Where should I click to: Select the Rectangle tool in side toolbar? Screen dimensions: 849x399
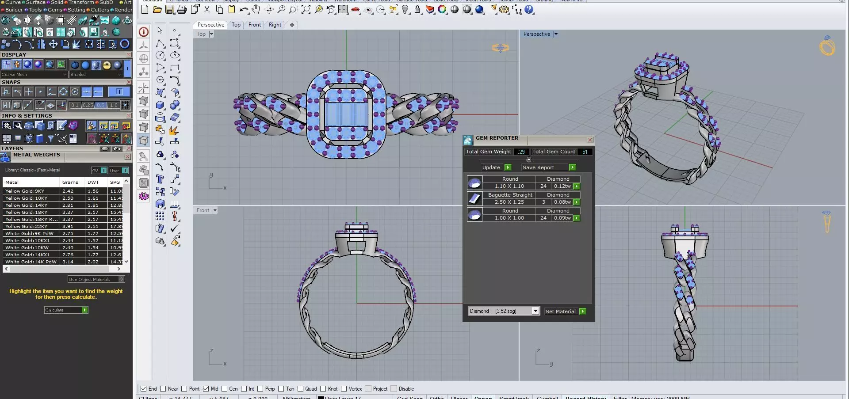[x=175, y=68]
